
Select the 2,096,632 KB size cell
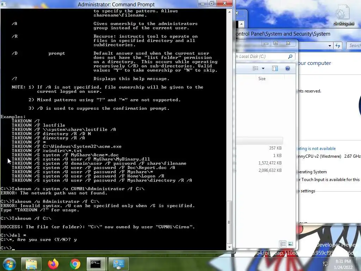click(x=270, y=170)
